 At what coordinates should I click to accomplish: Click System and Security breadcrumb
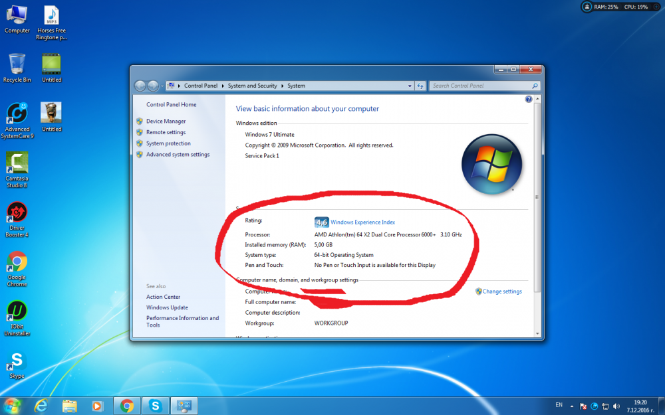click(x=252, y=86)
